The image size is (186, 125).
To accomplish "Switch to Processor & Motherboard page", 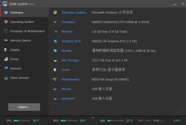I will (x=24, y=31).
